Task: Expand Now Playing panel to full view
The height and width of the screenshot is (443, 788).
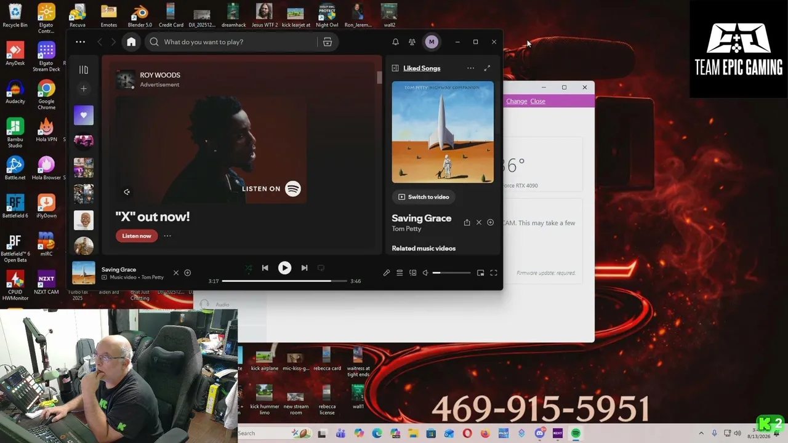Action: (487, 68)
